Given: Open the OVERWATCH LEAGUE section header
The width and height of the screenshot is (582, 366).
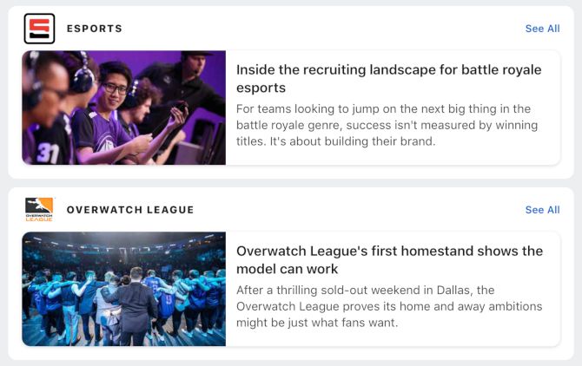Looking at the screenshot, I should pyautogui.click(x=130, y=210).
